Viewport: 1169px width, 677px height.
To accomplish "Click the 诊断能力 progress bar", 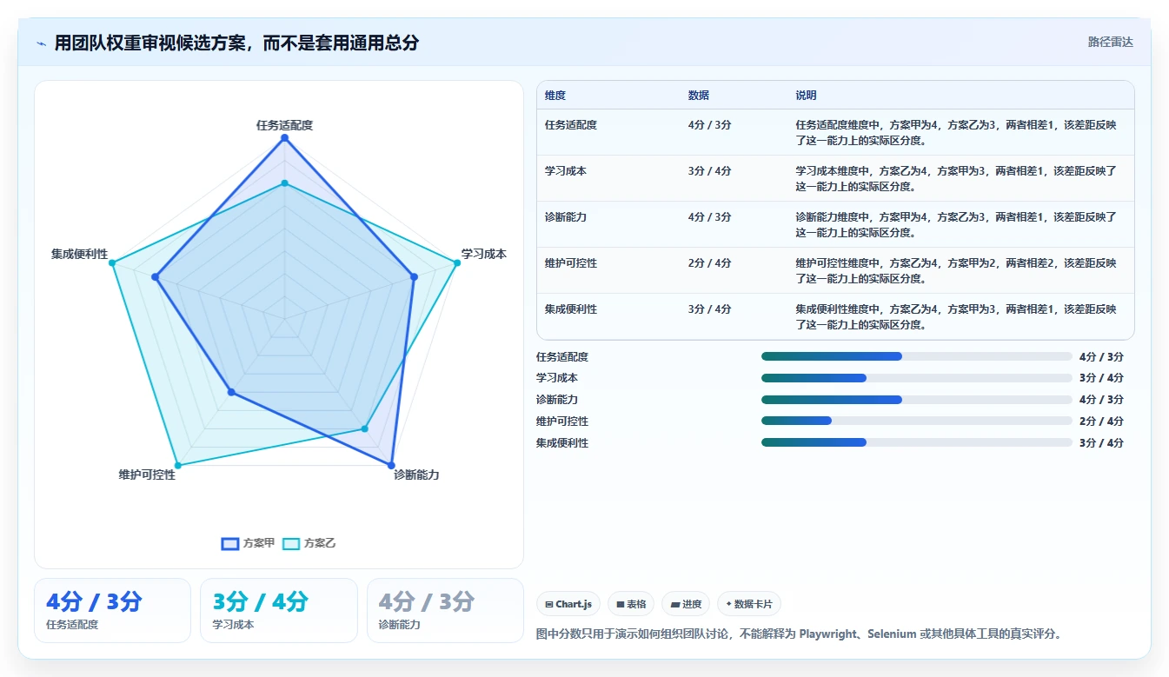I will [x=917, y=400].
